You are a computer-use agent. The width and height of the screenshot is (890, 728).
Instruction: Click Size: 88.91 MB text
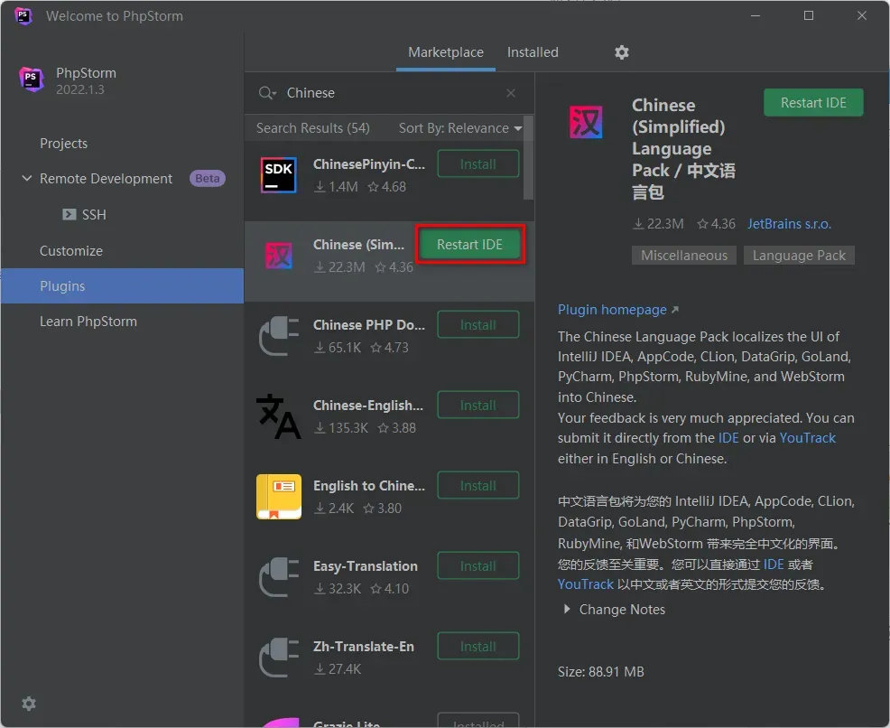[601, 672]
